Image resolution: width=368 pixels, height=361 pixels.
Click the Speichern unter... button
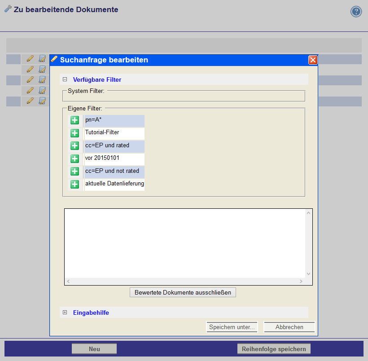232,327
